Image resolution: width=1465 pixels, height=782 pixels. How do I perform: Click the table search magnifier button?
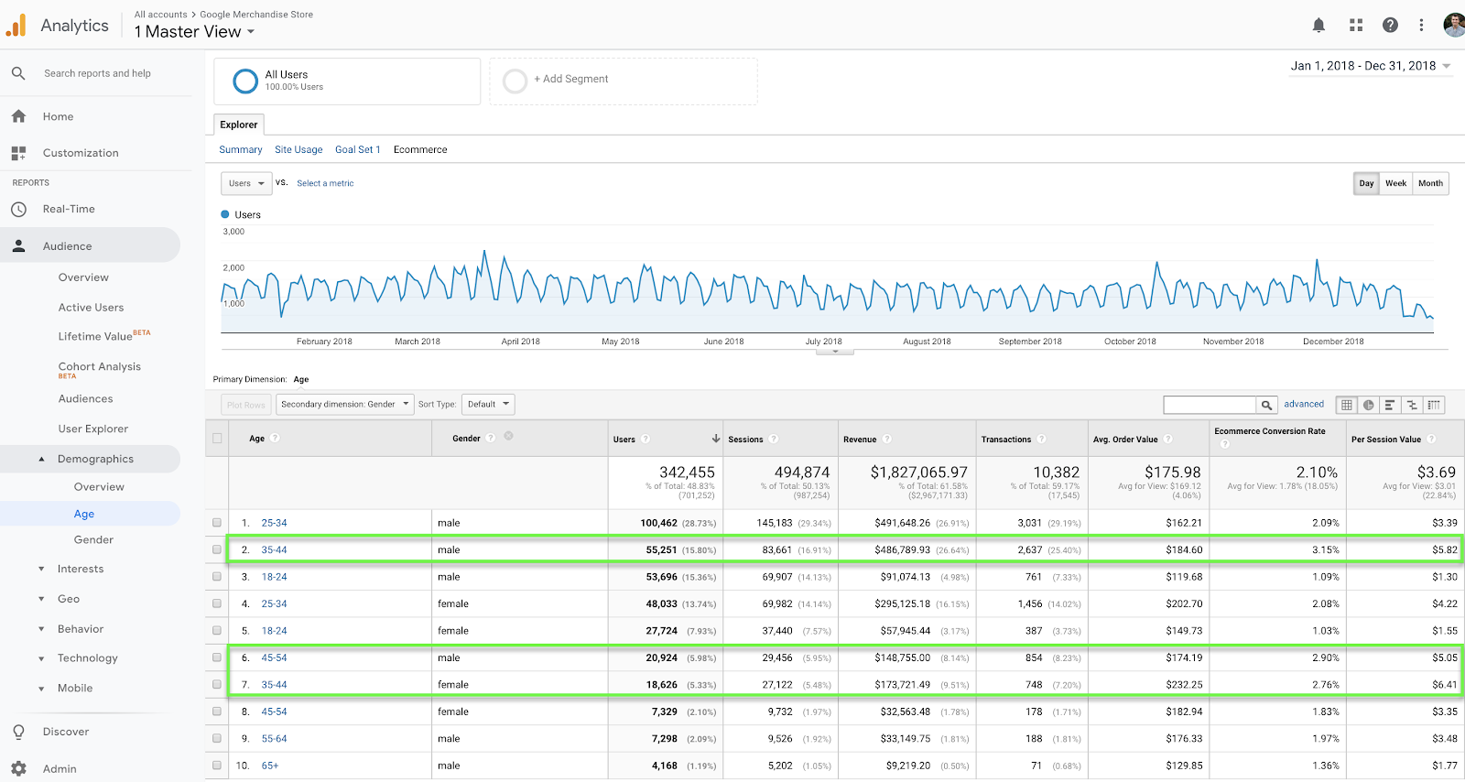point(1266,405)
